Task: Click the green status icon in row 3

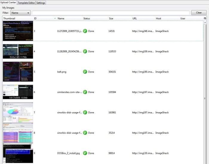Action: tap(85, 31)
